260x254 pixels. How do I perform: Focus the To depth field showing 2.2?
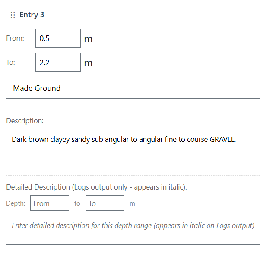(x=58, y=62)
